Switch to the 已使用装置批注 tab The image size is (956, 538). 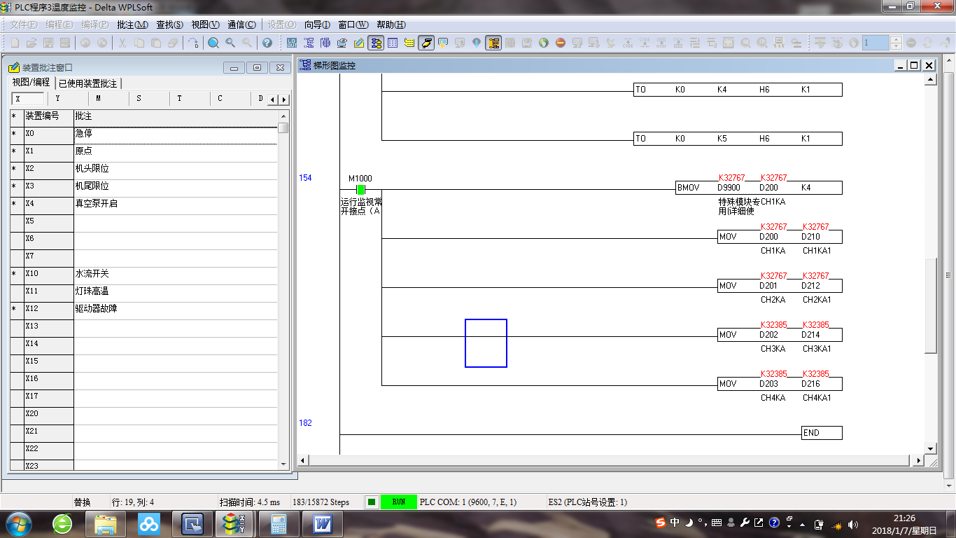pyautogui.click(x=87, y=83)
